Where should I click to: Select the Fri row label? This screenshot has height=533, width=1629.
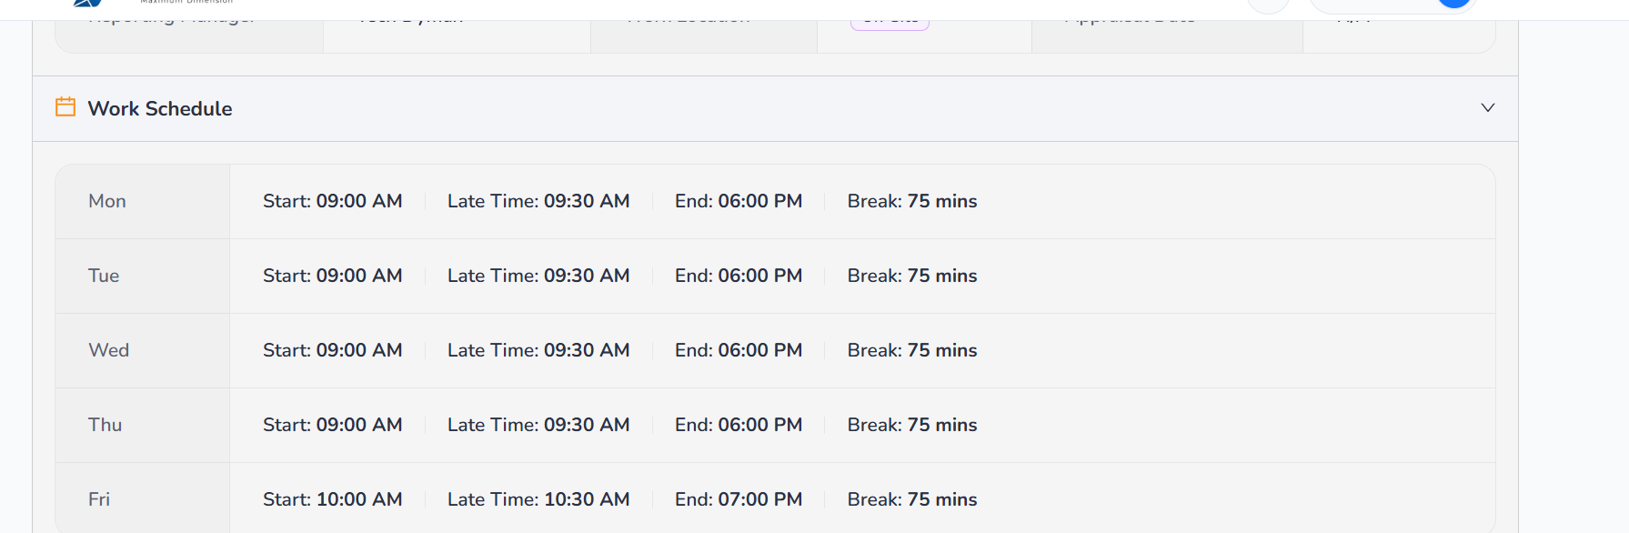pyautogui.click(x=99, y=499)
